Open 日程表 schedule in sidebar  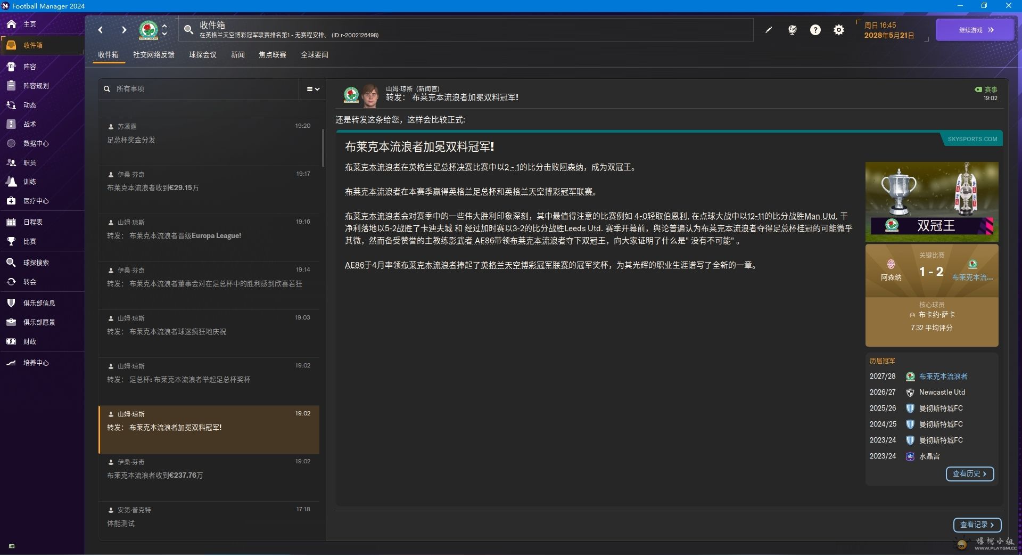coord(42,222)
